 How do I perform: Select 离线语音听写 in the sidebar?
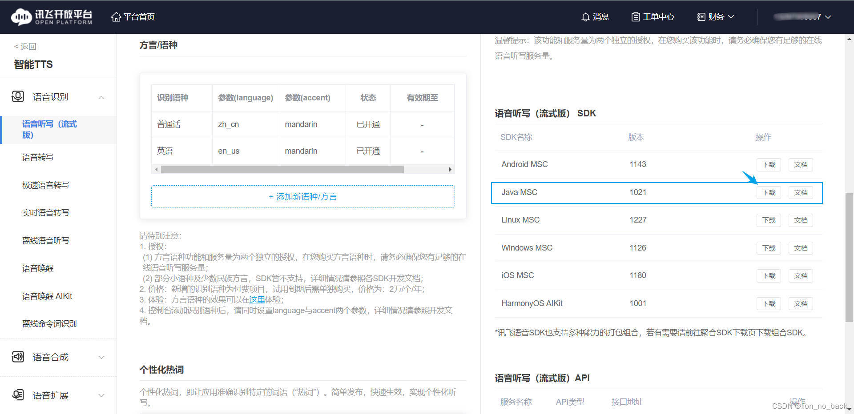(x=45, y=240)
